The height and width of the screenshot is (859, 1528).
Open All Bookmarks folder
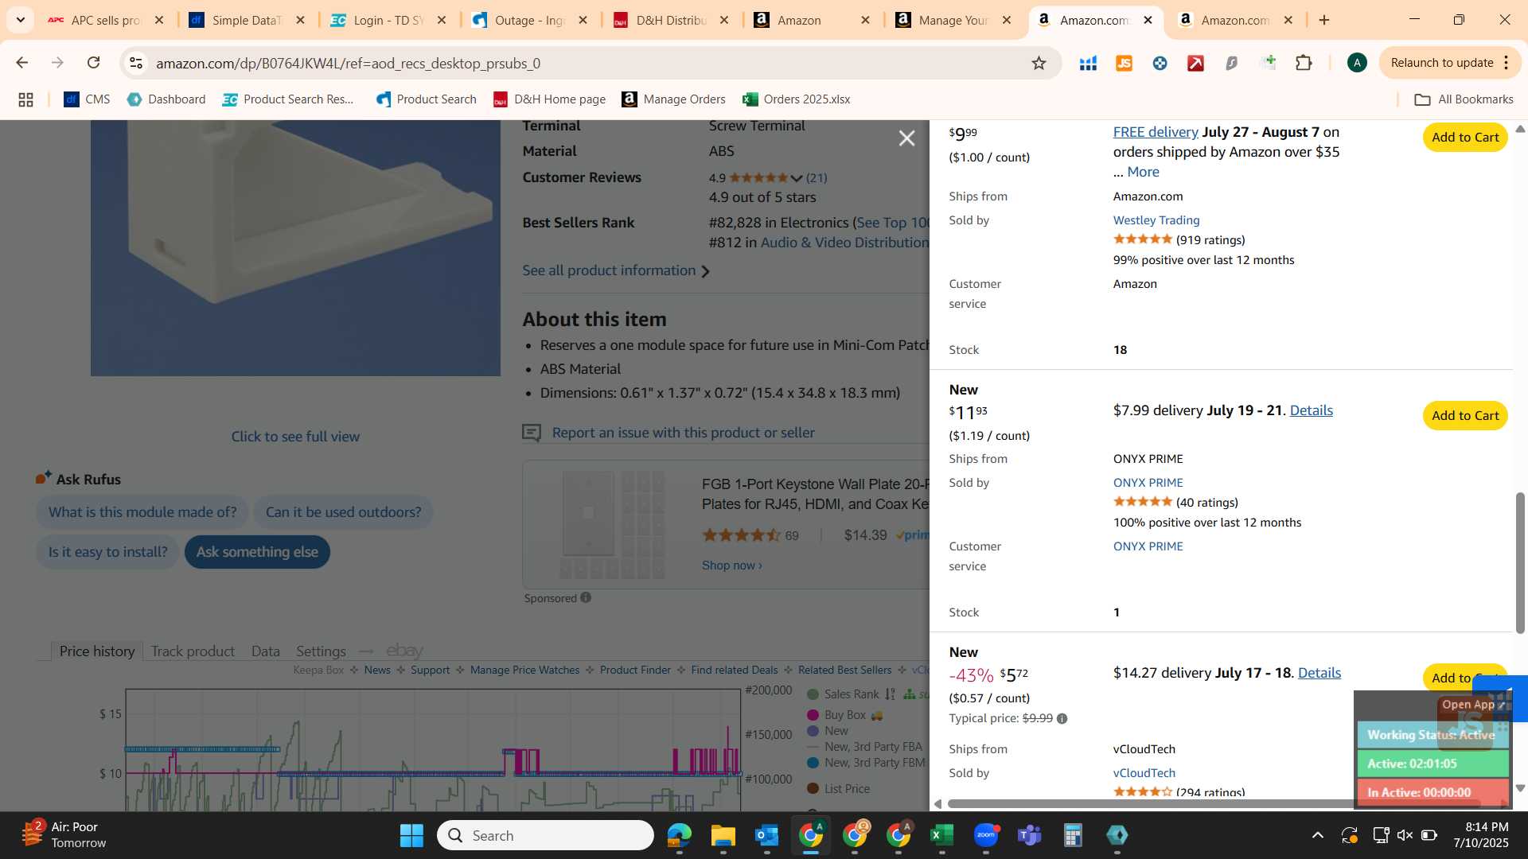pyautogui.click(x=1464, y=99)
